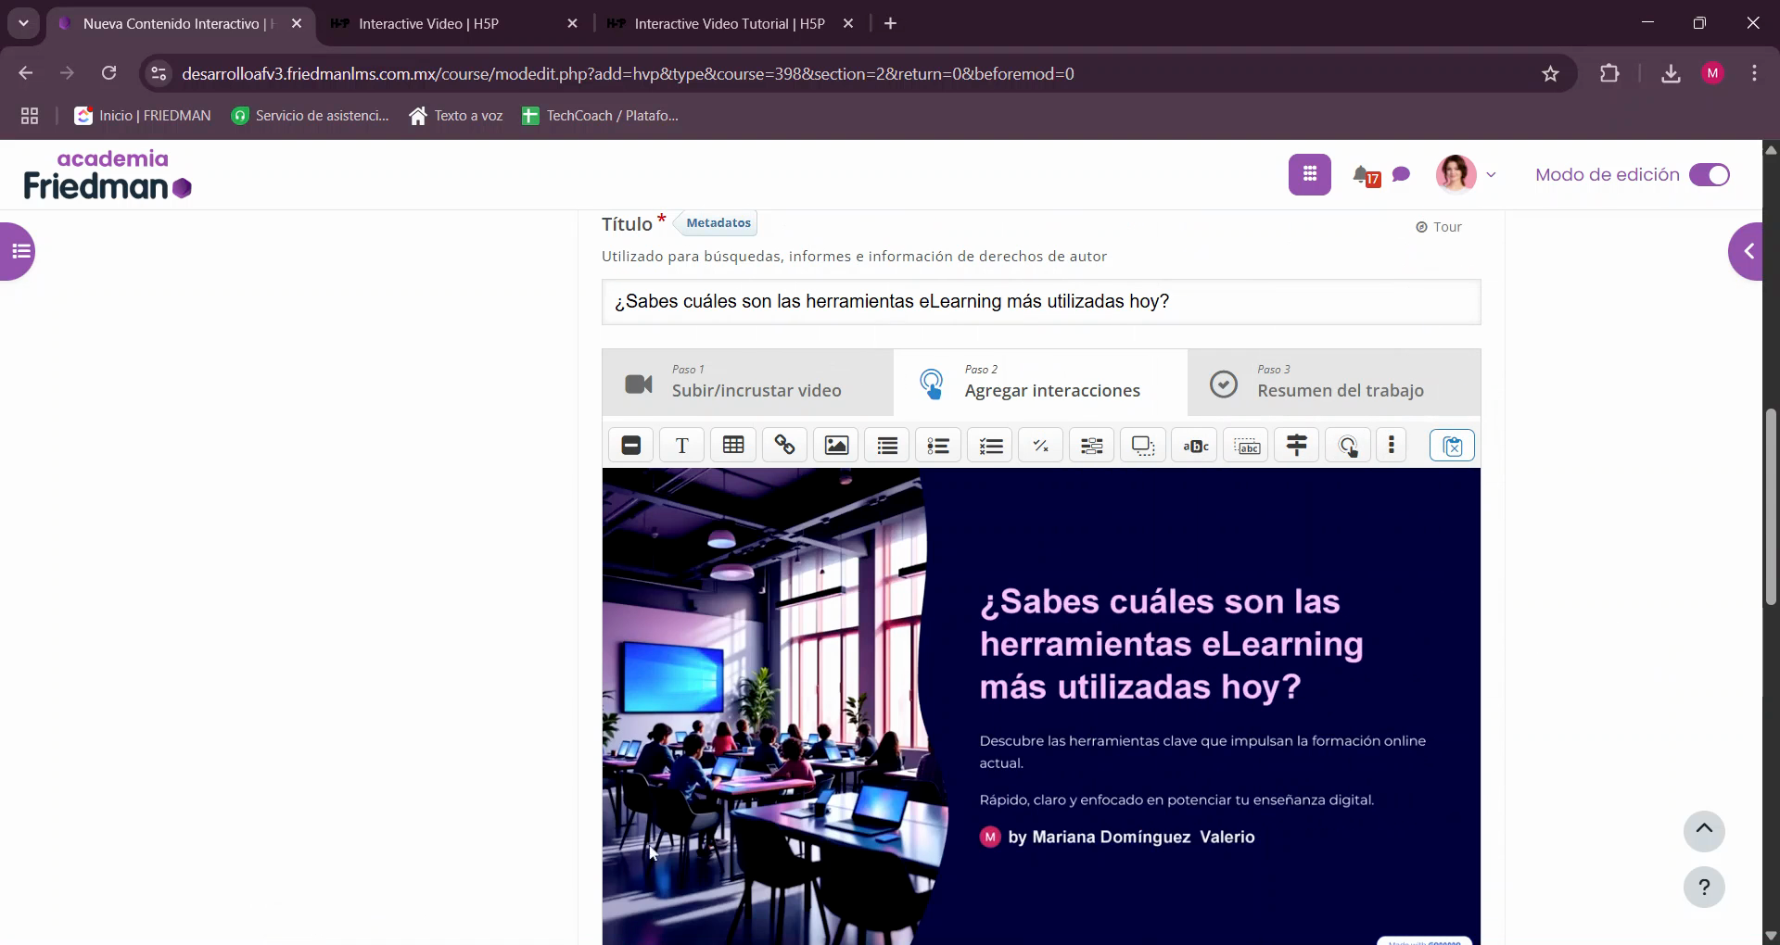Open the right block drawer arrow
This screenshot has width=1780, height=945.
click(1746, 251)
